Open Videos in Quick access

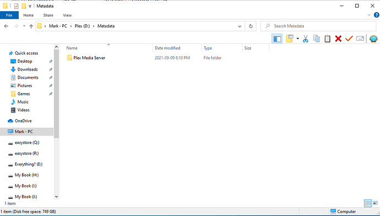(x=23, y=110)
